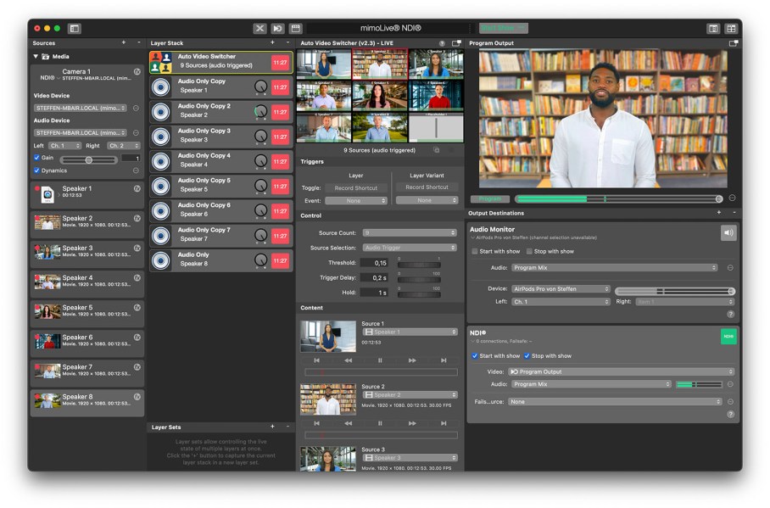Screen dimensions: 770x508
Task: Click the Hold value field
Action: click(375, 293)
